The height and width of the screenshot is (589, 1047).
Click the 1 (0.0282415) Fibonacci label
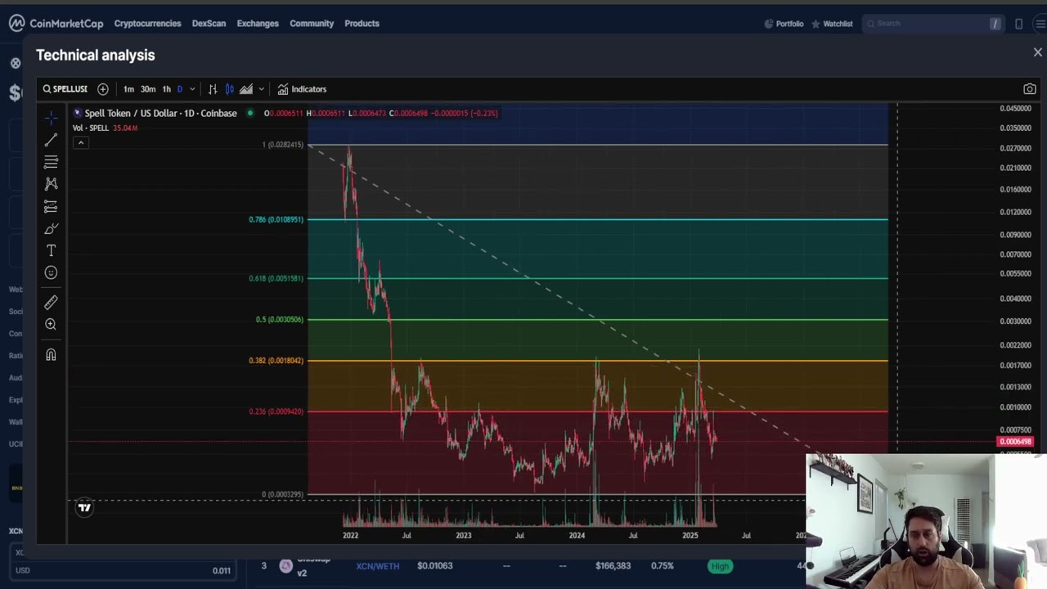click(x=283, y=145)
